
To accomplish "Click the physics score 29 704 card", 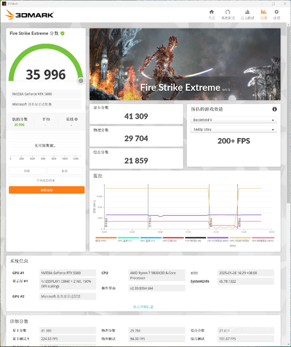I will coord(136,136).
